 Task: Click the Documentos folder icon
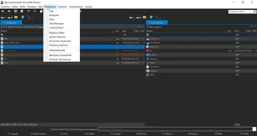tap(148, 67)
